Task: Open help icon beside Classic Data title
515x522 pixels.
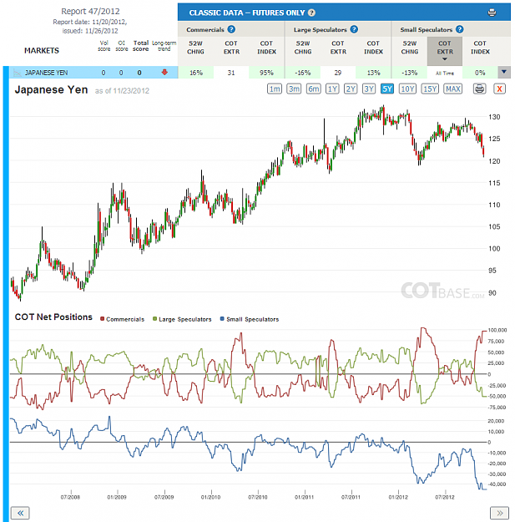Action: (x=311, y=13)
